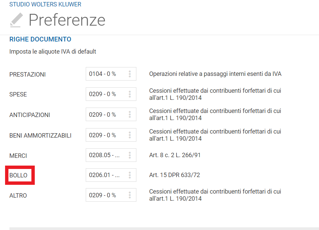Click the BENI AMMORTIZZABILI row label
Viewport: 319px width, 230px height.
point(40,135)
